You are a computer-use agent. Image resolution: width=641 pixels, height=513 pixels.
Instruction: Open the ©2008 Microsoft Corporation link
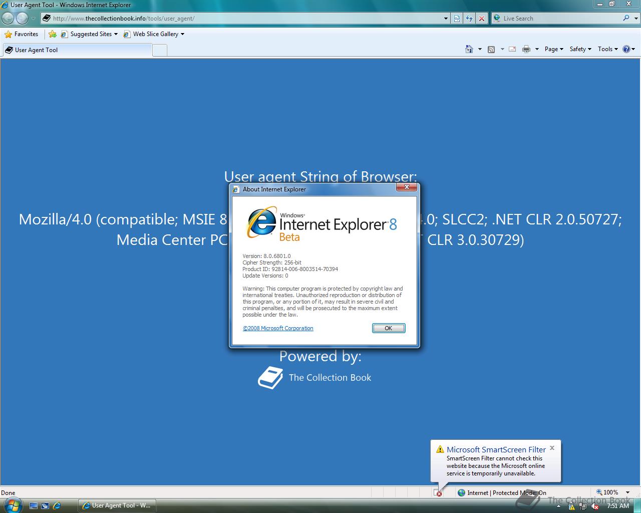278,328
